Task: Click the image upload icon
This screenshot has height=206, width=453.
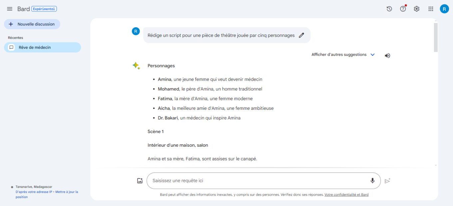Action: (x=140, y=181)
